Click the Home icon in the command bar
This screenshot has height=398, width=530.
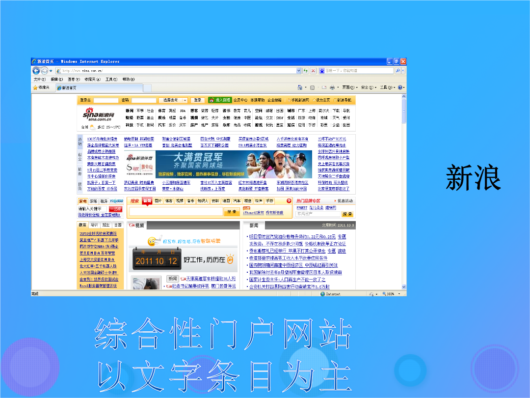[x=300, y=87]
